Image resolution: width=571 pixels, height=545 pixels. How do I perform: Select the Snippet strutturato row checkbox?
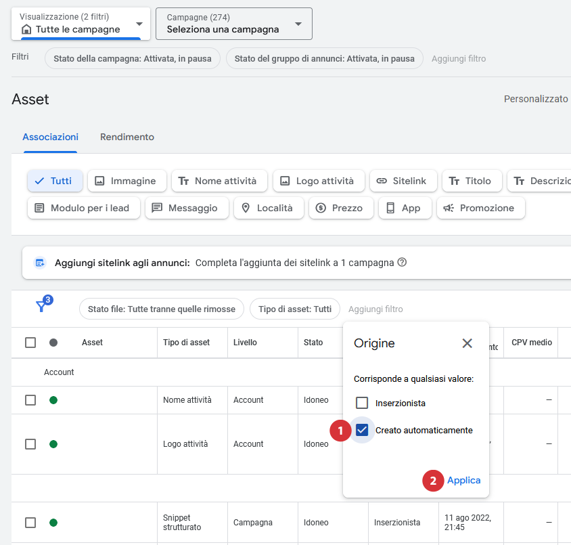pos(30,523)
